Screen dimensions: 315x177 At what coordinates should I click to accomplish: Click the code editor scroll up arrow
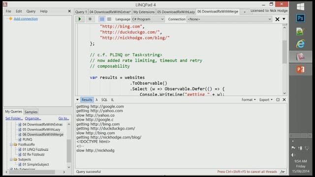[284, 28]
